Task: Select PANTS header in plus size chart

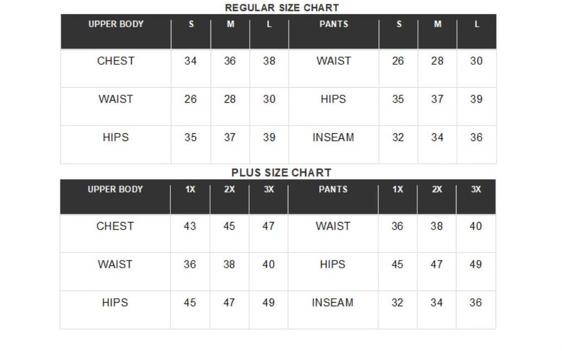Action: [x=333, y=189]
